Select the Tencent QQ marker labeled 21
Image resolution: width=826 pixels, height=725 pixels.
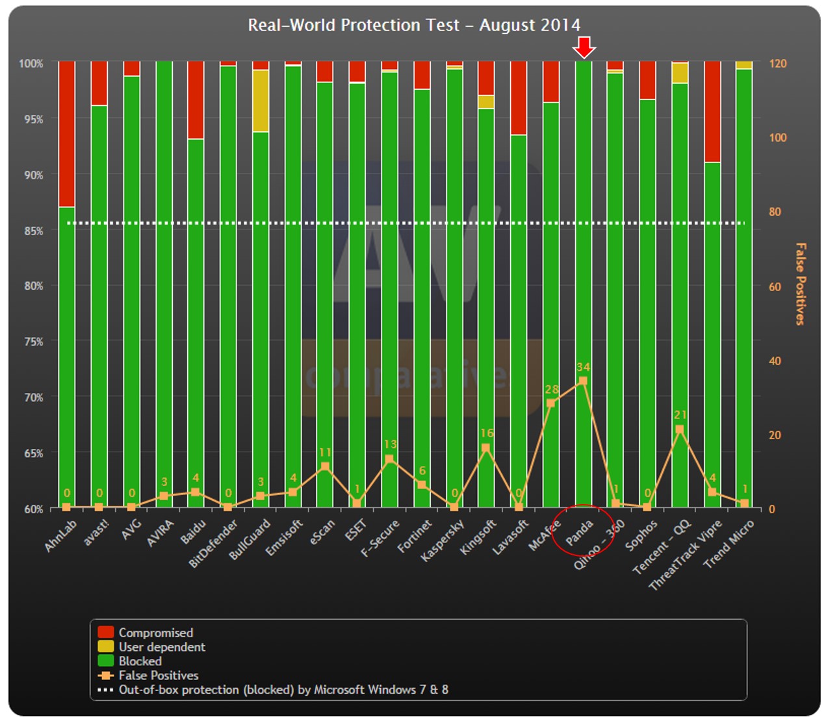coord(680,429)
